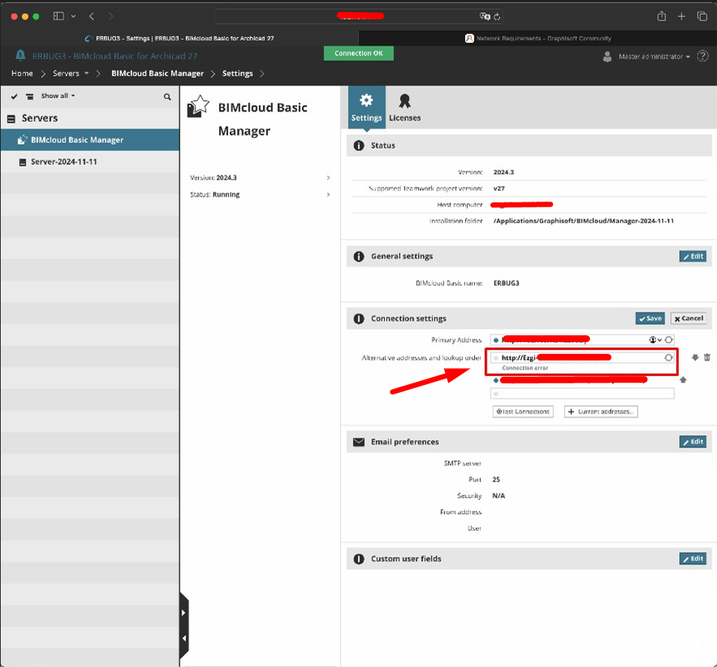Expand the Version: 2024.3 row chevron

pyautogui.click(x=329, y=177)
